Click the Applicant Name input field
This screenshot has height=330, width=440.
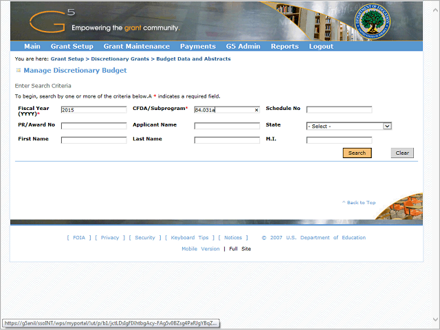pyautogui.click(x=227, y=126)
